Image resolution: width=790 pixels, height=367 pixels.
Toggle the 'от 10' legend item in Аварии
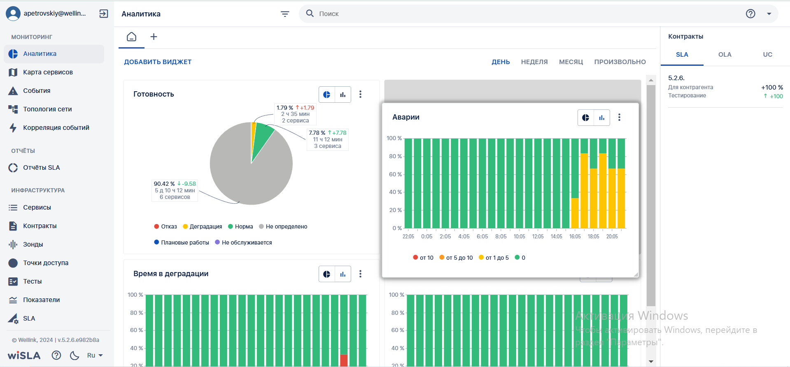tap(423, 258)
